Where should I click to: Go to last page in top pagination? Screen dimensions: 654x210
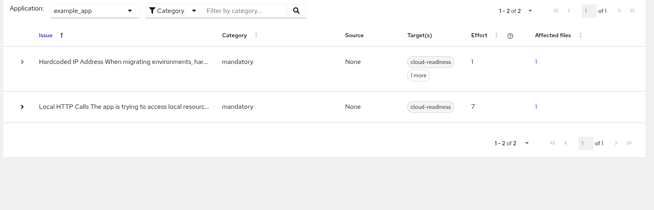coord(632,11)
